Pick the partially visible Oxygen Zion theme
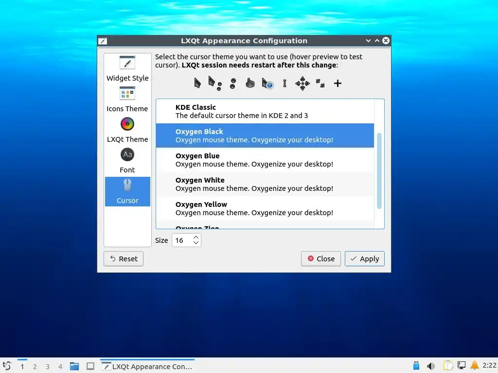498x373 pixels. [265, 225]
